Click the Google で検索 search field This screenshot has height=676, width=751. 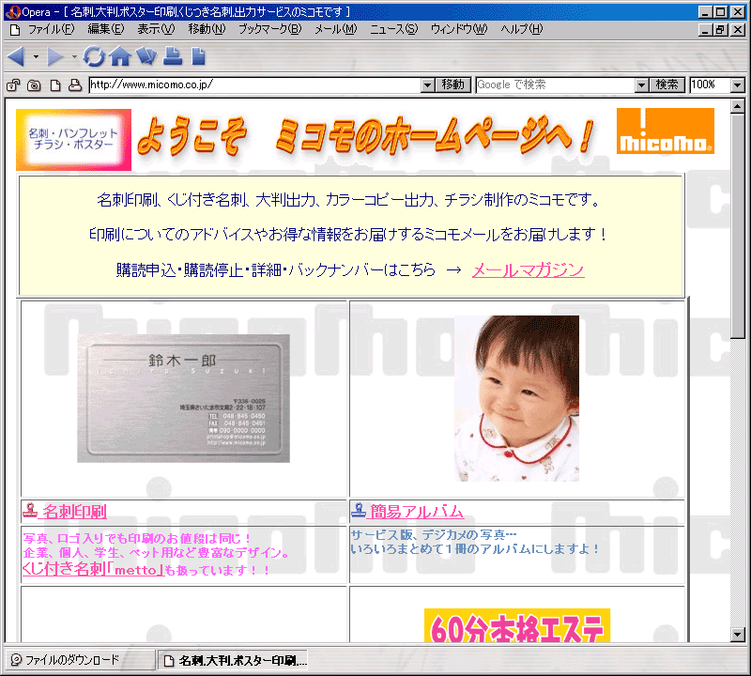pyautogui.click(x=556, y=84)
